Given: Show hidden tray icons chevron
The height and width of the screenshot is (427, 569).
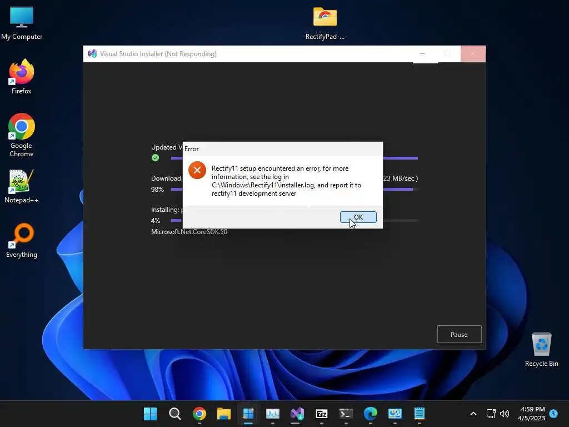Looking at the screenshot, I should [x=473, y=414].
